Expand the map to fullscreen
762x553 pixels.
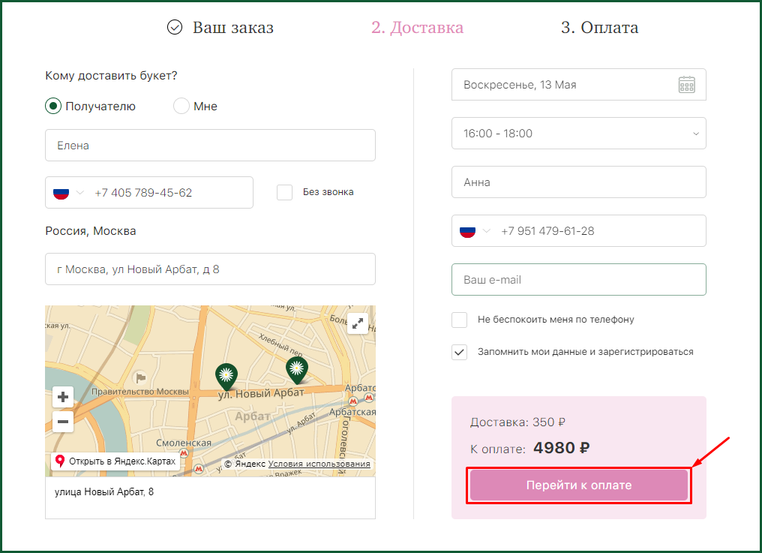pyautogui.click(x=358, y=323)
